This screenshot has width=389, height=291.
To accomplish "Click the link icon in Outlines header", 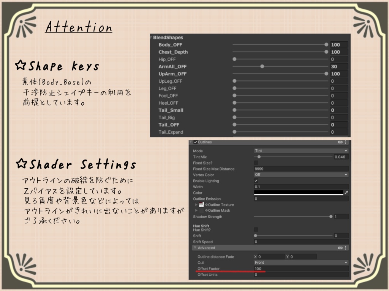I will tap(340, 142).
